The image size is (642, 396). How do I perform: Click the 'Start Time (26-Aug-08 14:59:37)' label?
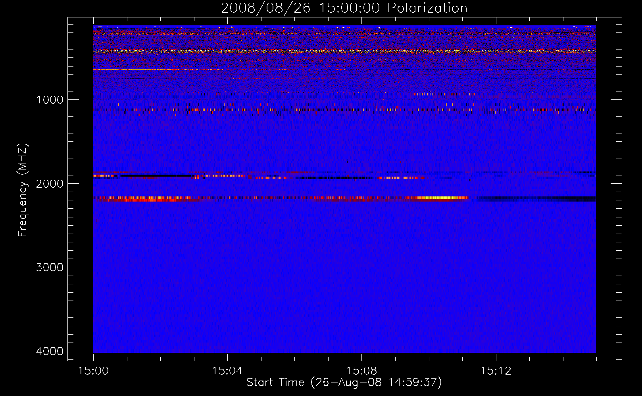344,383
